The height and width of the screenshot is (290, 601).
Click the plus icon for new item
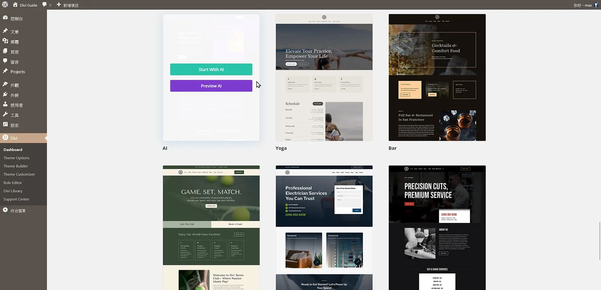[x=59, y=5]
